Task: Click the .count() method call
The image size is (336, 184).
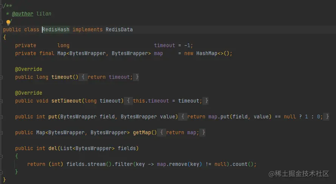Action: tap(241, 164)
